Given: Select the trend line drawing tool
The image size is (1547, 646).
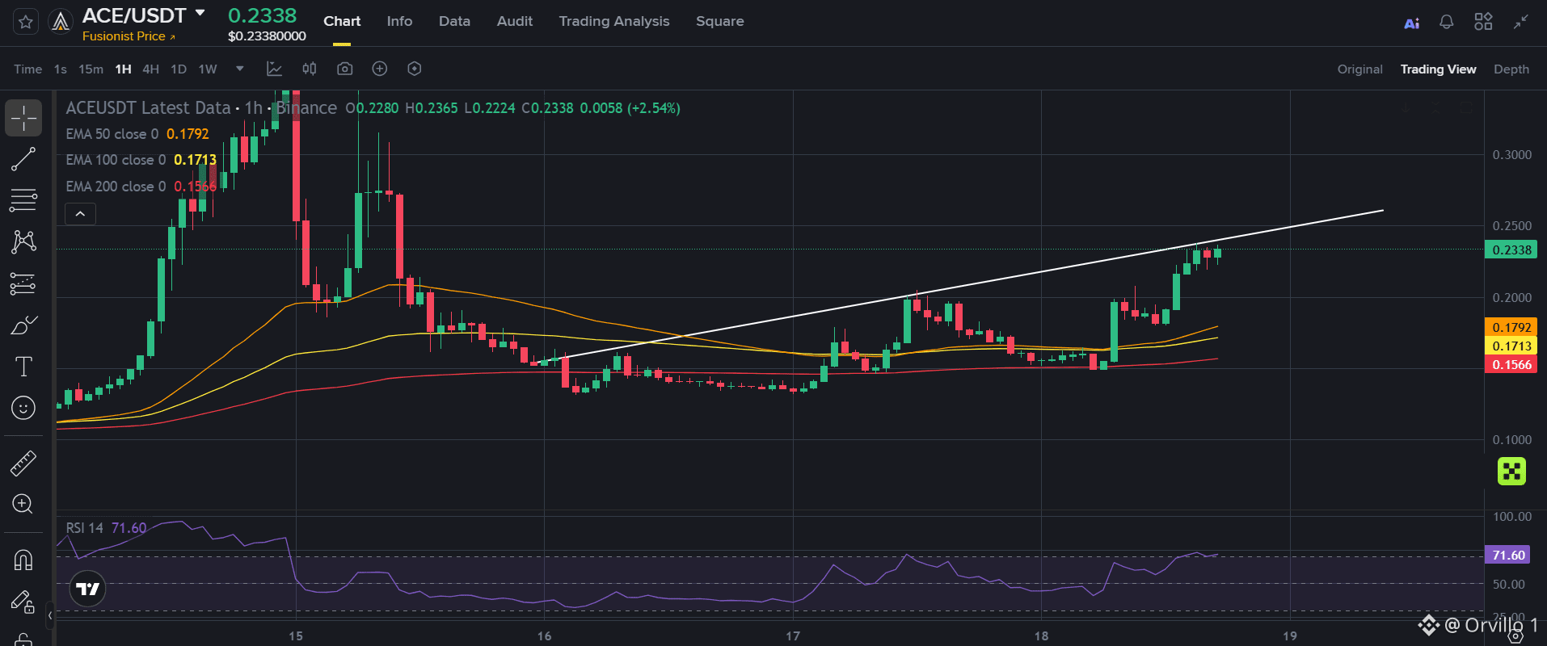Looking at the screenshot, I should point(23,159).
